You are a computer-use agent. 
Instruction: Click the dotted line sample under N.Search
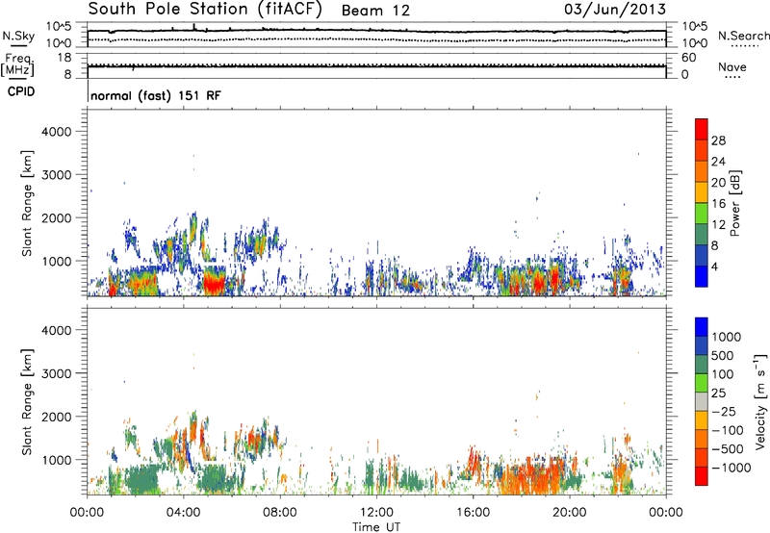[x=745, y=45]
